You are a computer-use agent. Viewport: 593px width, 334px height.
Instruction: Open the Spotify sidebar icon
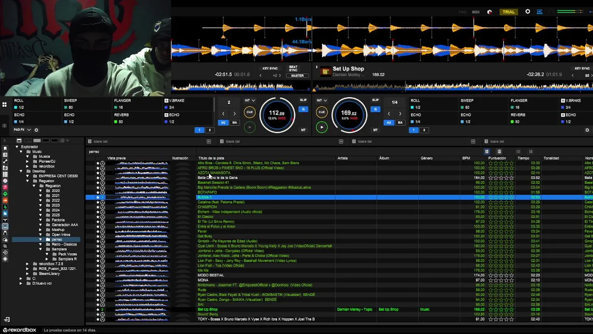[5, 193]
